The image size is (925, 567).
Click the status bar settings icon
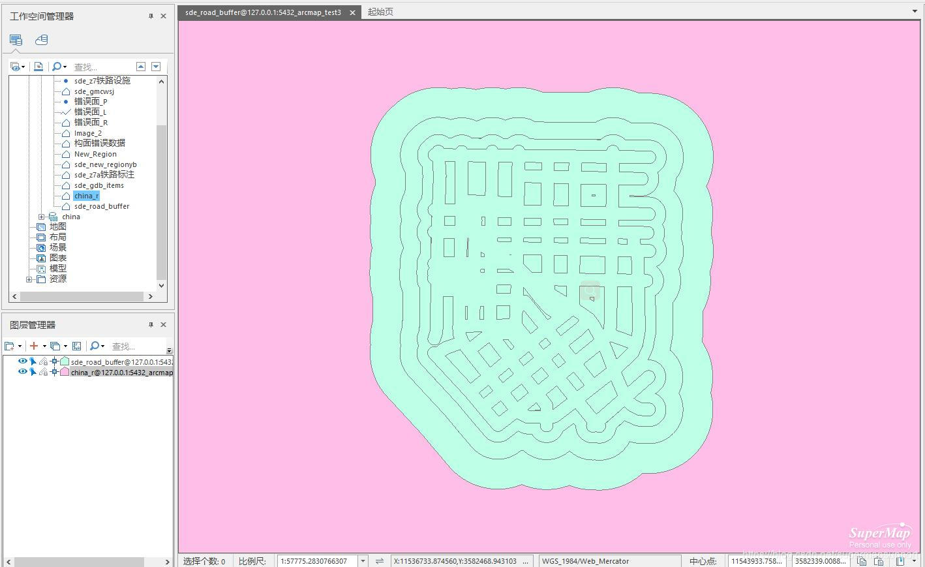900,561
